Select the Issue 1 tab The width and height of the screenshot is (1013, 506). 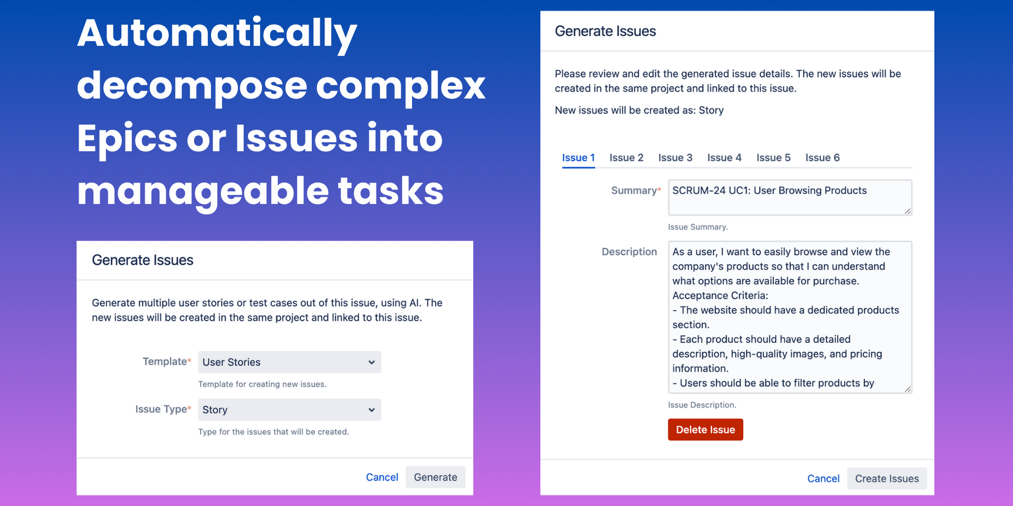(579, 158)
